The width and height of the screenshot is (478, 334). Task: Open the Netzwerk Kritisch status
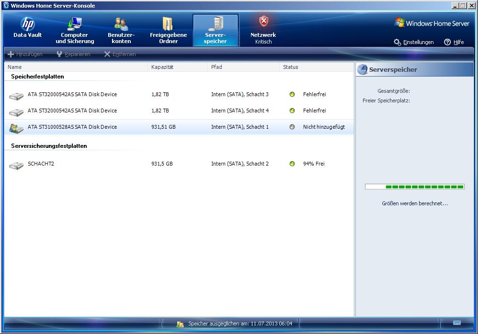(x=263, y=30)
